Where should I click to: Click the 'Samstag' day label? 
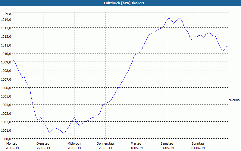167,144
